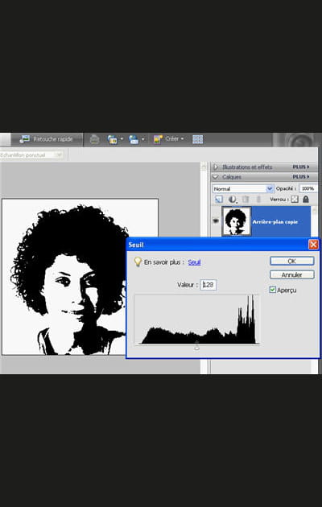Open PLUS menu of Illustrations et effets
The width and height of the screenshot is (322, 507).
tap(301, 167)
